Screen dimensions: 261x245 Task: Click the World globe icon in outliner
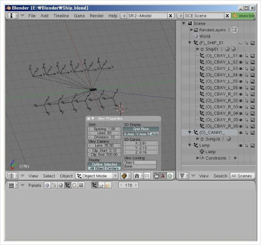pos(196,36)
